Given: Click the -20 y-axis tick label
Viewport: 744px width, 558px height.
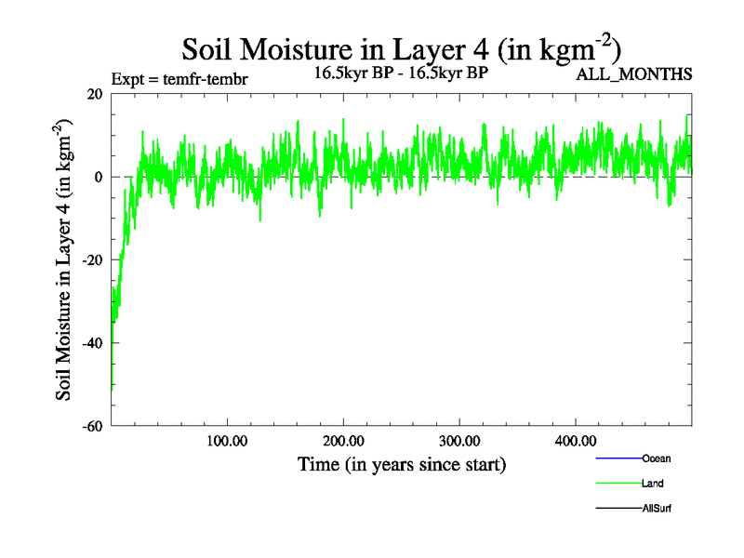Looking at the screenshot, I should 91,260.
